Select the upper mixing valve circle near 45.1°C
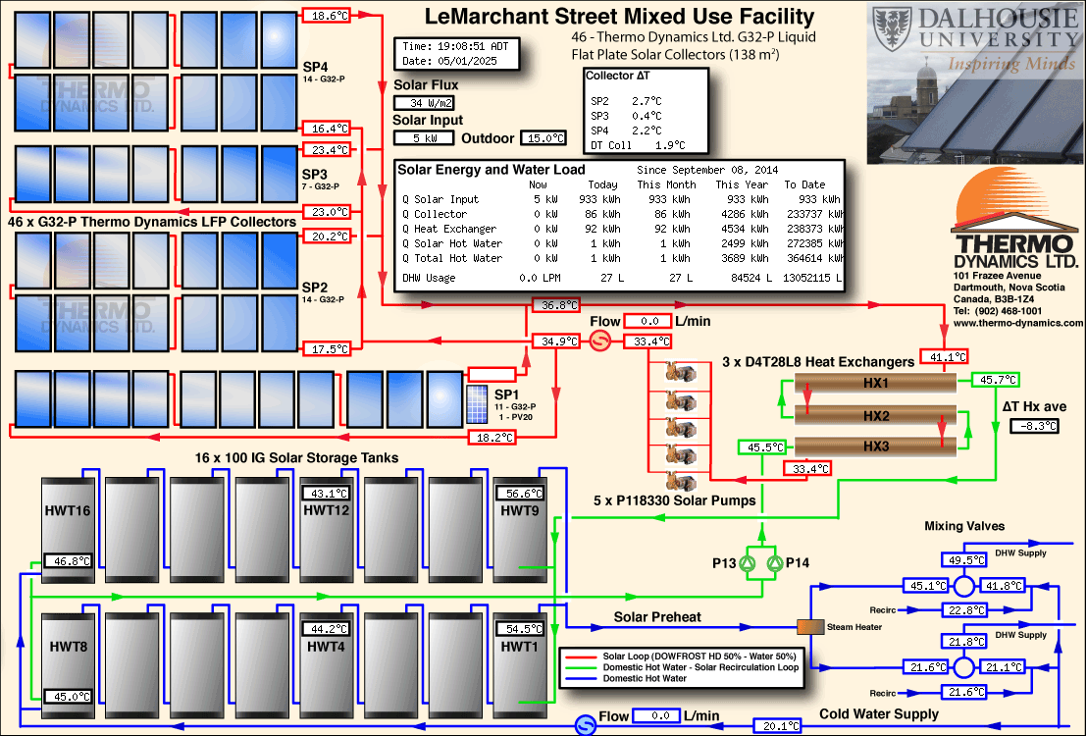This screenshot has width=1087, height=736. pos(963,586)
